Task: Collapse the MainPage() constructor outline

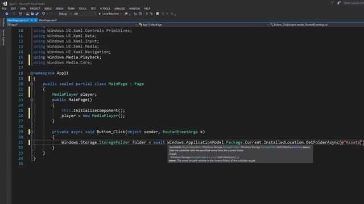Action: (x=32, y=100)
